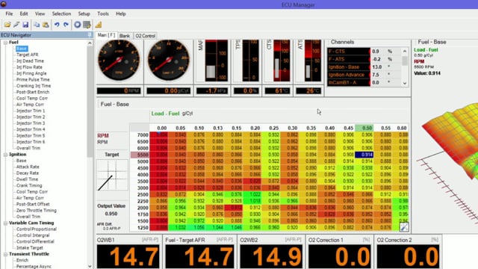478x269 pixels.
Task: Click the Copy icon in toolbar
Action: (37, 25)
